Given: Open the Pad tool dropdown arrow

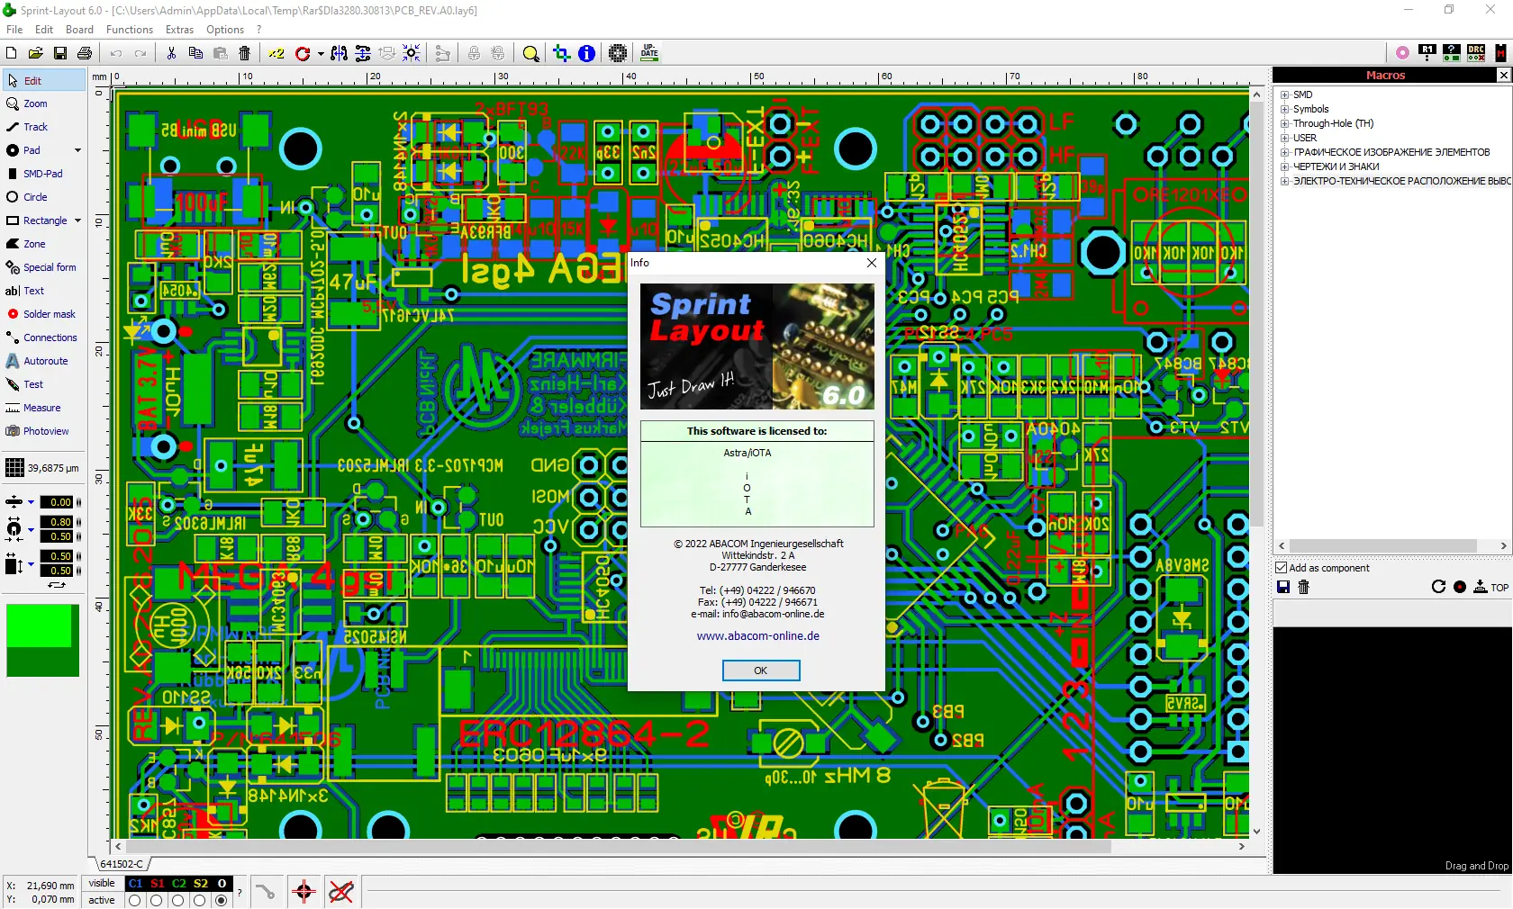Looking at the screenshot, I should point(77,150).
